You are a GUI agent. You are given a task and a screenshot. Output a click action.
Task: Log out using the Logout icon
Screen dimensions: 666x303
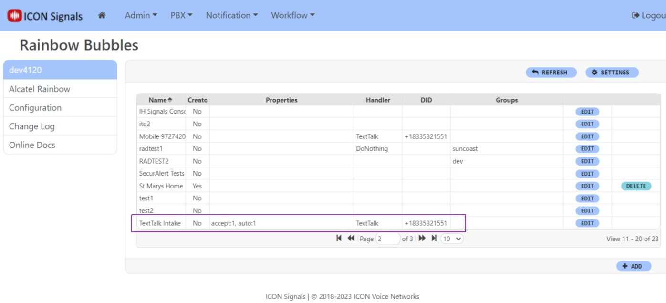pos(635,15)
